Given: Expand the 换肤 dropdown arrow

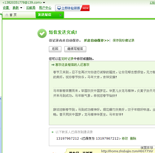Looking at the screenshot, I should click(x=21, y=8).
